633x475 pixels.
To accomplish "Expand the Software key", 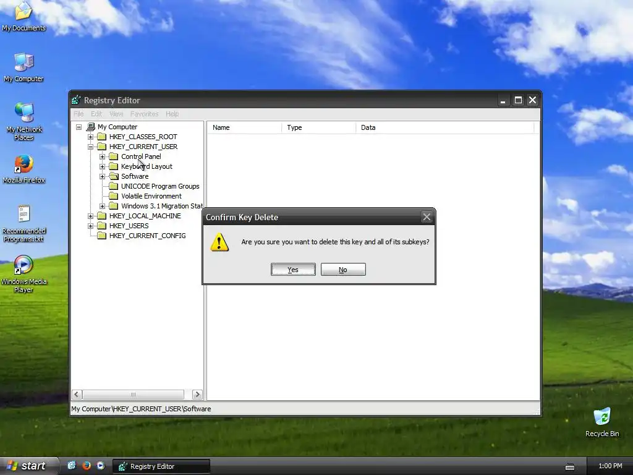I will point(102,176).
